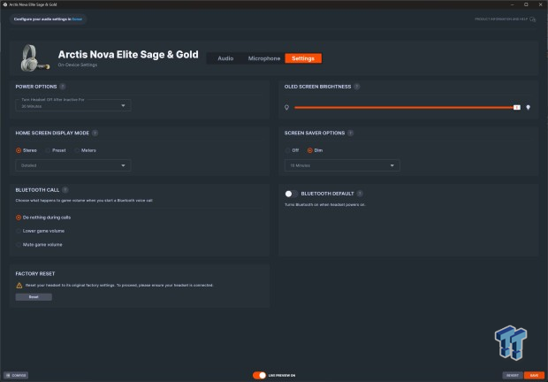Click the Arctis Nova Elite Sage & Gold title

128,55
